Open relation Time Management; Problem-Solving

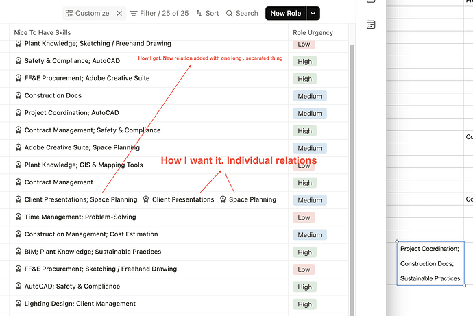coord(80,217)
